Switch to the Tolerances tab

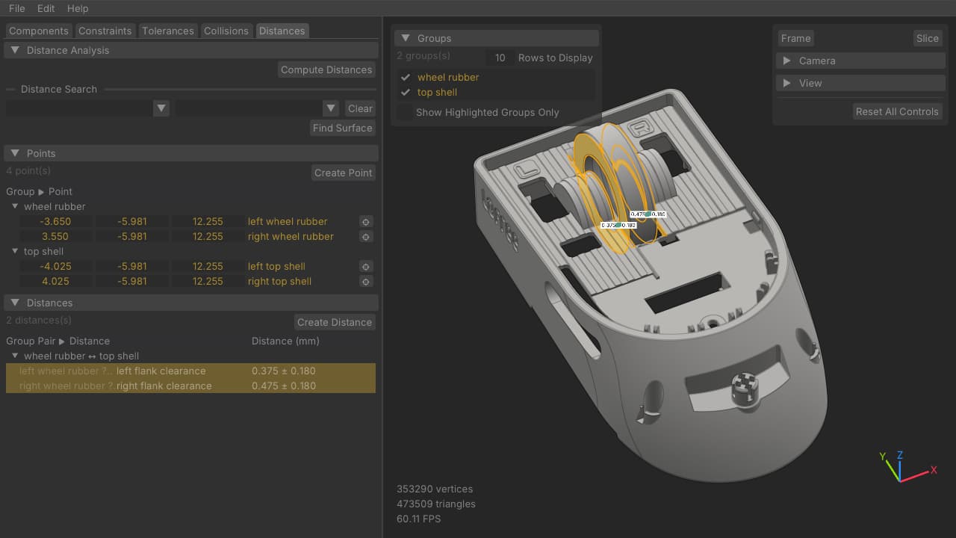168,31
